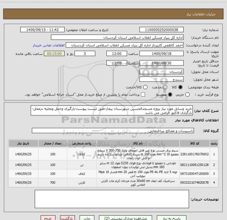Select item code 0821110081250128
227x220 pixels.
194,165
